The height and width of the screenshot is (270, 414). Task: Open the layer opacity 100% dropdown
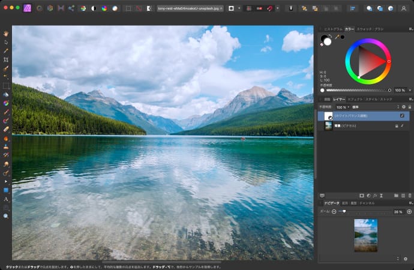342,107
